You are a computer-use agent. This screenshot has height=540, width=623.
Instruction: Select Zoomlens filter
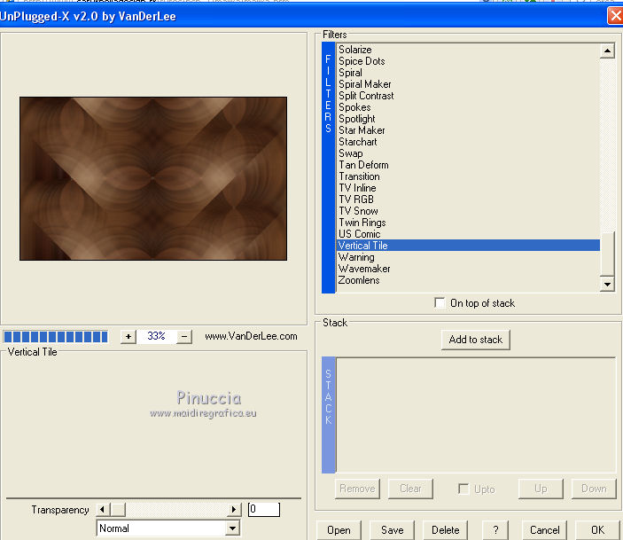(359, 280)
